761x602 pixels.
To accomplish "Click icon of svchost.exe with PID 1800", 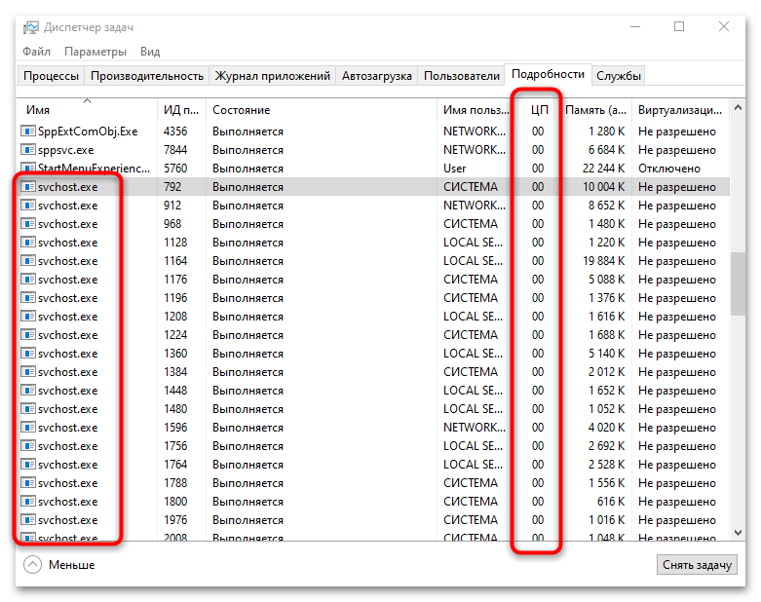I will (x=28, y=501).
